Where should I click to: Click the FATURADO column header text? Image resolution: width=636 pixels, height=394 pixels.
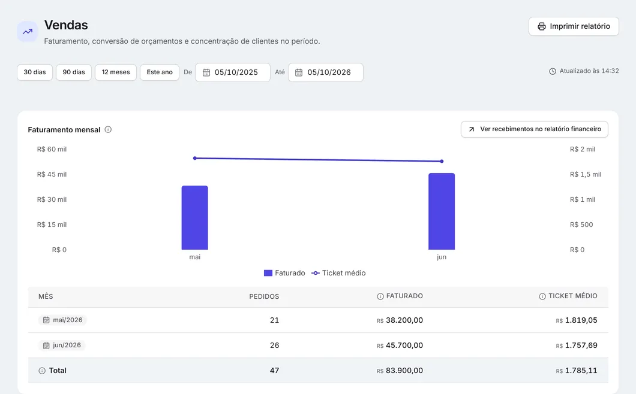tap(404, 296)
